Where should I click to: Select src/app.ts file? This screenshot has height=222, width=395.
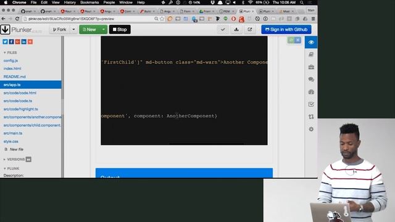click(30, 84)
